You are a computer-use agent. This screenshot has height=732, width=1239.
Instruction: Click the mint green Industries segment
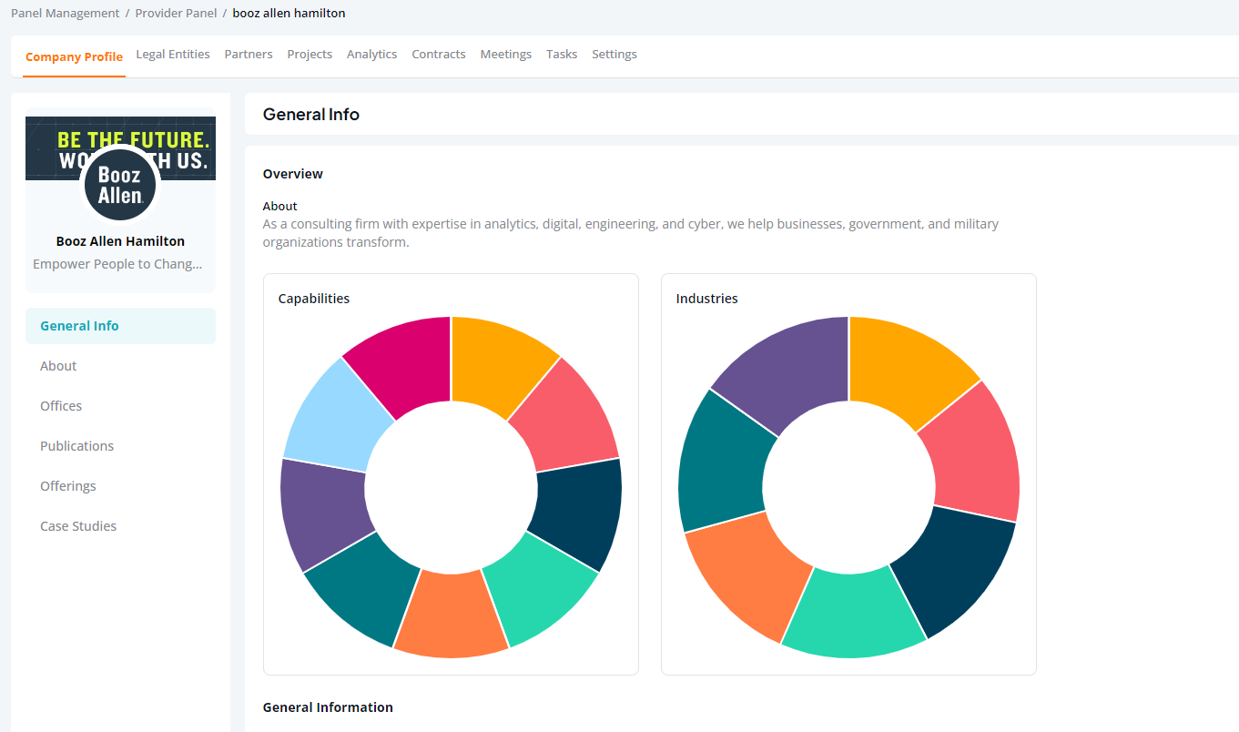coord(852,616)
